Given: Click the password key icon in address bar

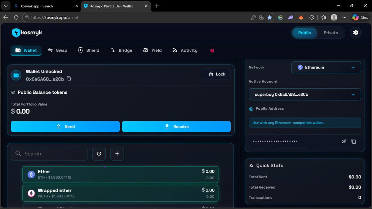Looking at the screenshot, I should tap(253, 18).
